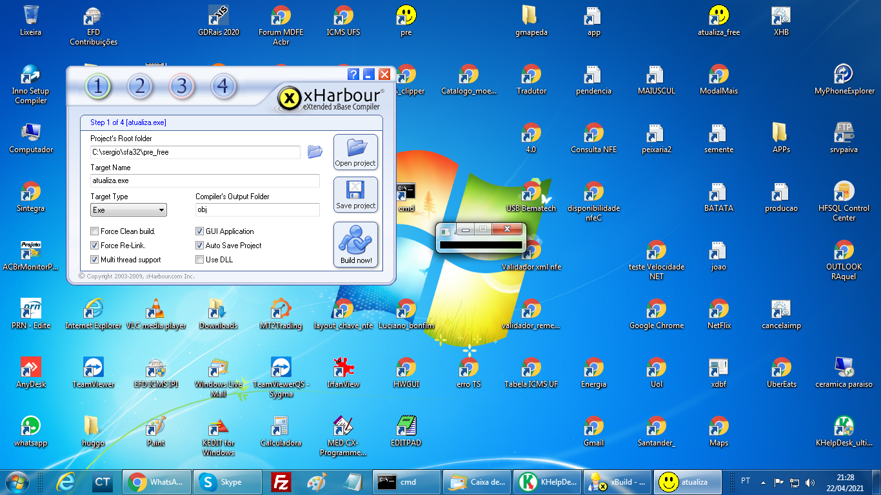Enable the Force Clean build checkbox

[95, 231]
